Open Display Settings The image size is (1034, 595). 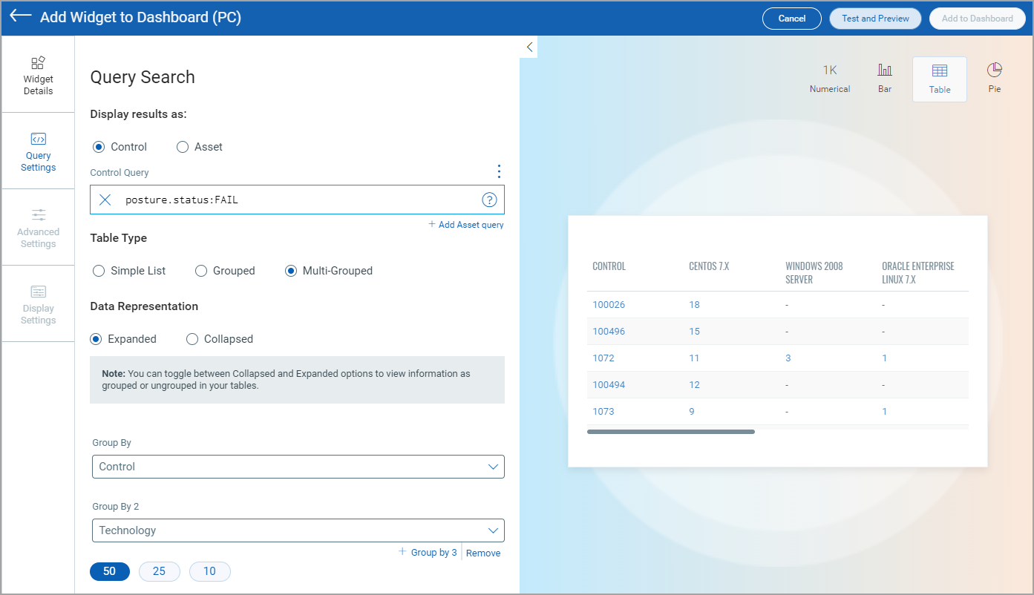pyautogui.click(x=38, y=304)
